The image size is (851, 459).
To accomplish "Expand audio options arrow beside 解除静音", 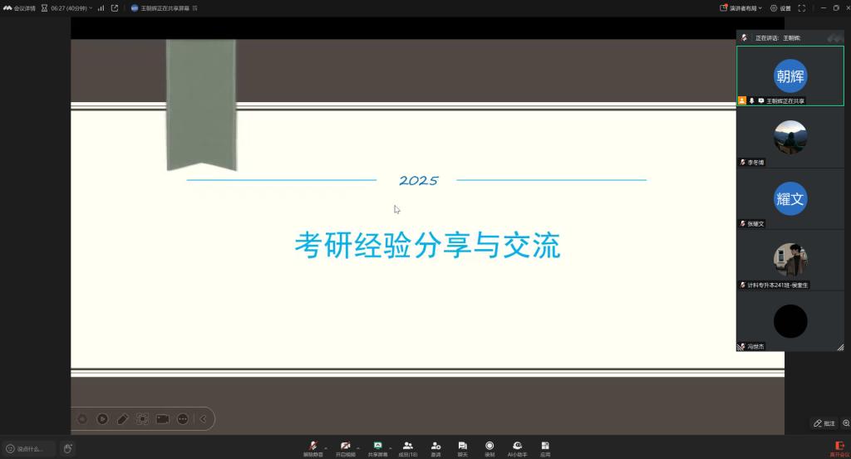I will pyautogui.click(x=326, y=446).
